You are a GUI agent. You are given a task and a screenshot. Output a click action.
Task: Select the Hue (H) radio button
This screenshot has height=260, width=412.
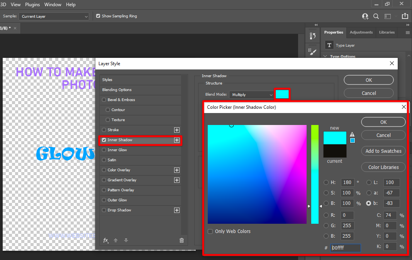326,182
